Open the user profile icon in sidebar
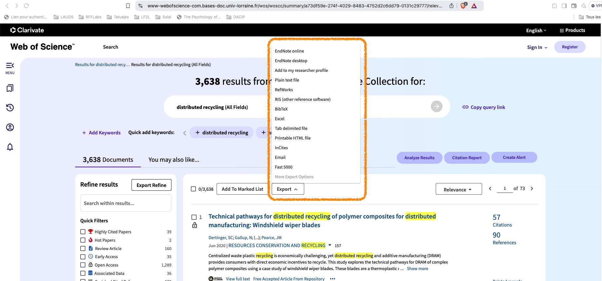Screen dimensions: 602x281 click(10, 127)
